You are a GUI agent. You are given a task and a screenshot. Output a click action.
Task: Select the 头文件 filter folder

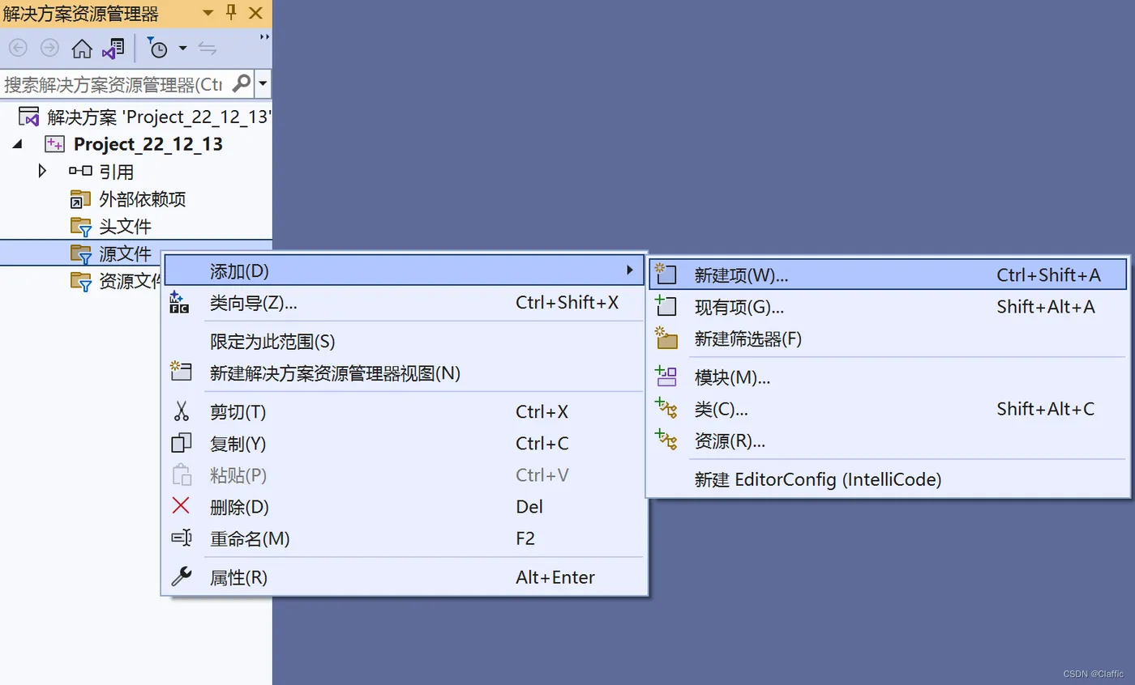(x=125, y=227)
